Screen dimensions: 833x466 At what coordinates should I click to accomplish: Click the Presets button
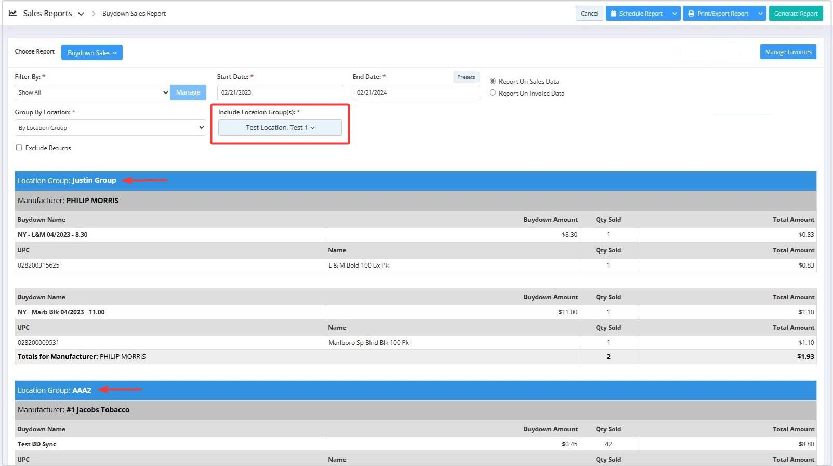[466, 77]
